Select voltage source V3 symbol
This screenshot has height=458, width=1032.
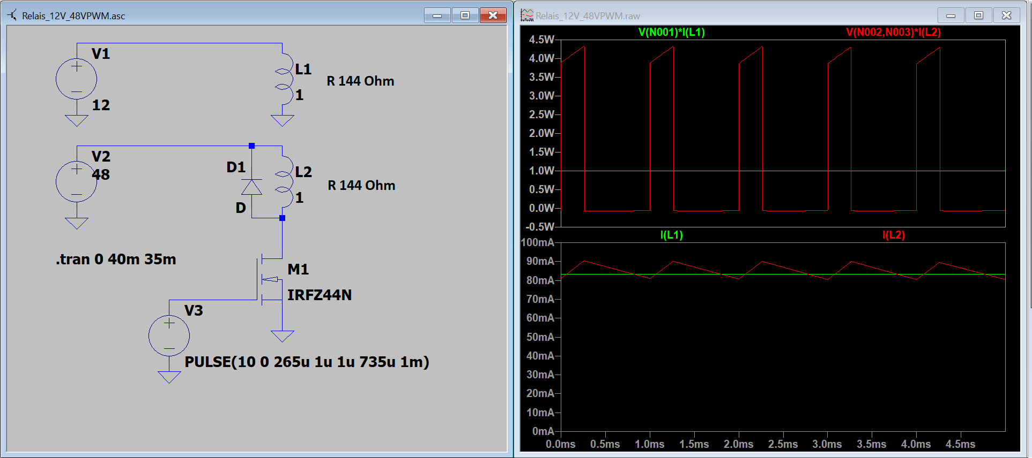169,336
